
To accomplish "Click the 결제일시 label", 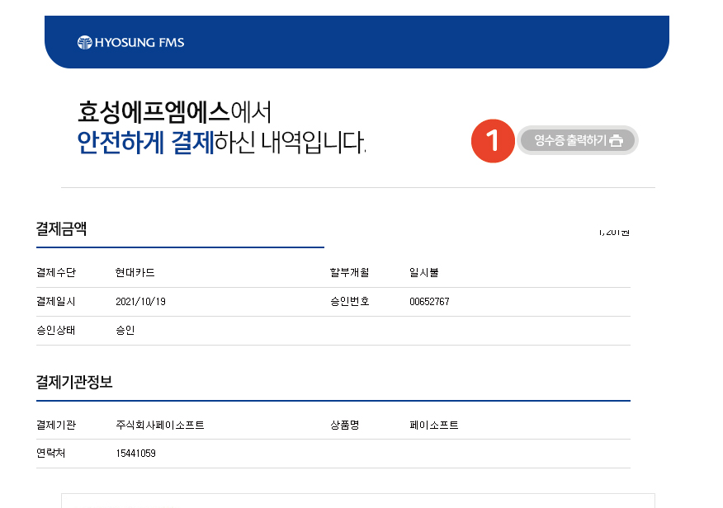I will 56,301.
